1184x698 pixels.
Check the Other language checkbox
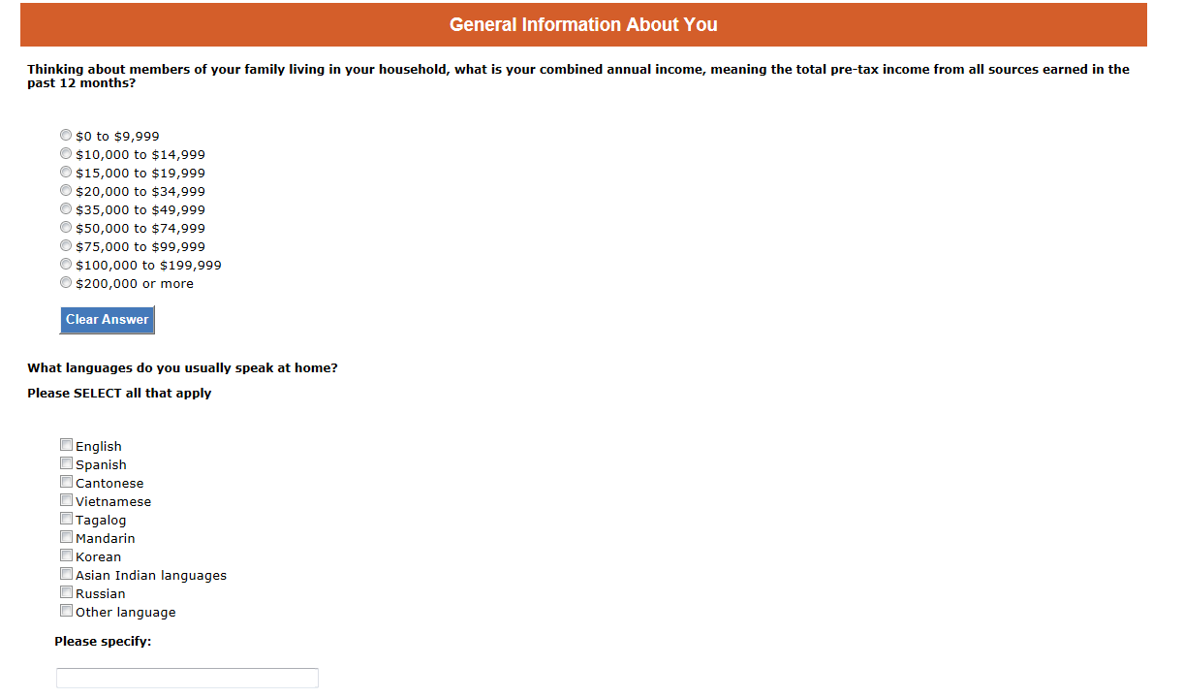(x=67, y=611)
